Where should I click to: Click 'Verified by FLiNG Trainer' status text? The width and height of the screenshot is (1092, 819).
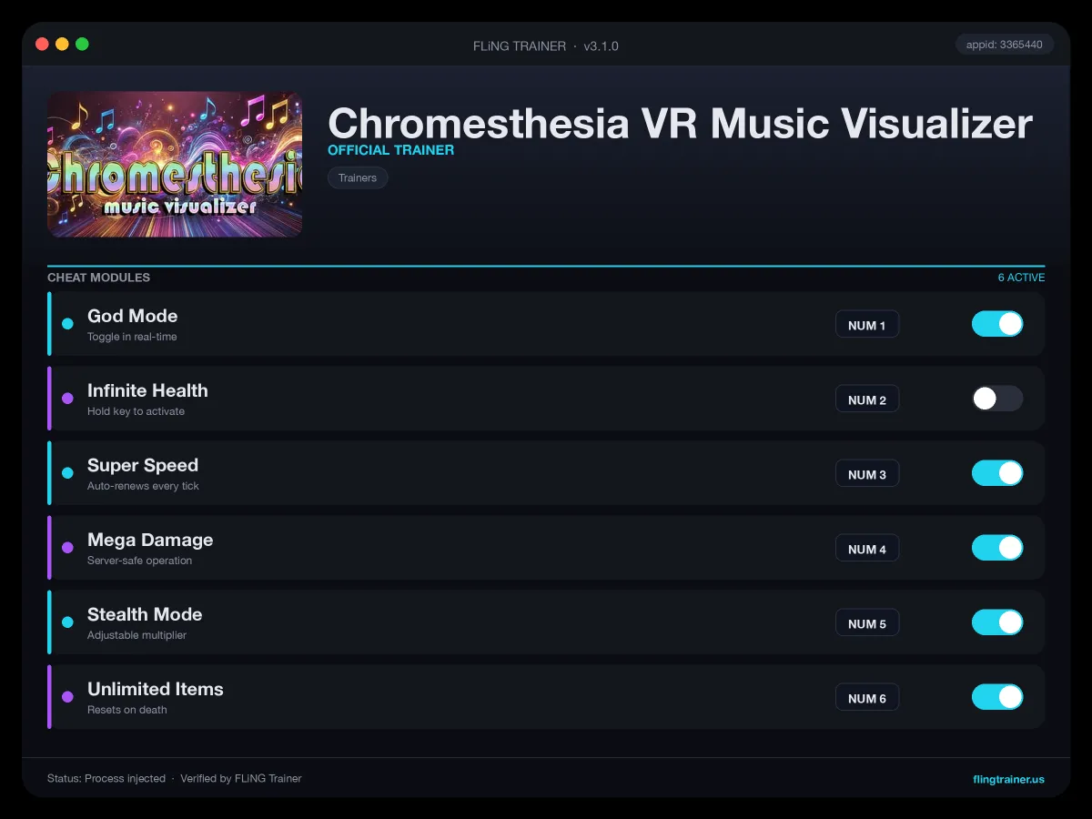(x=241, y=779)
